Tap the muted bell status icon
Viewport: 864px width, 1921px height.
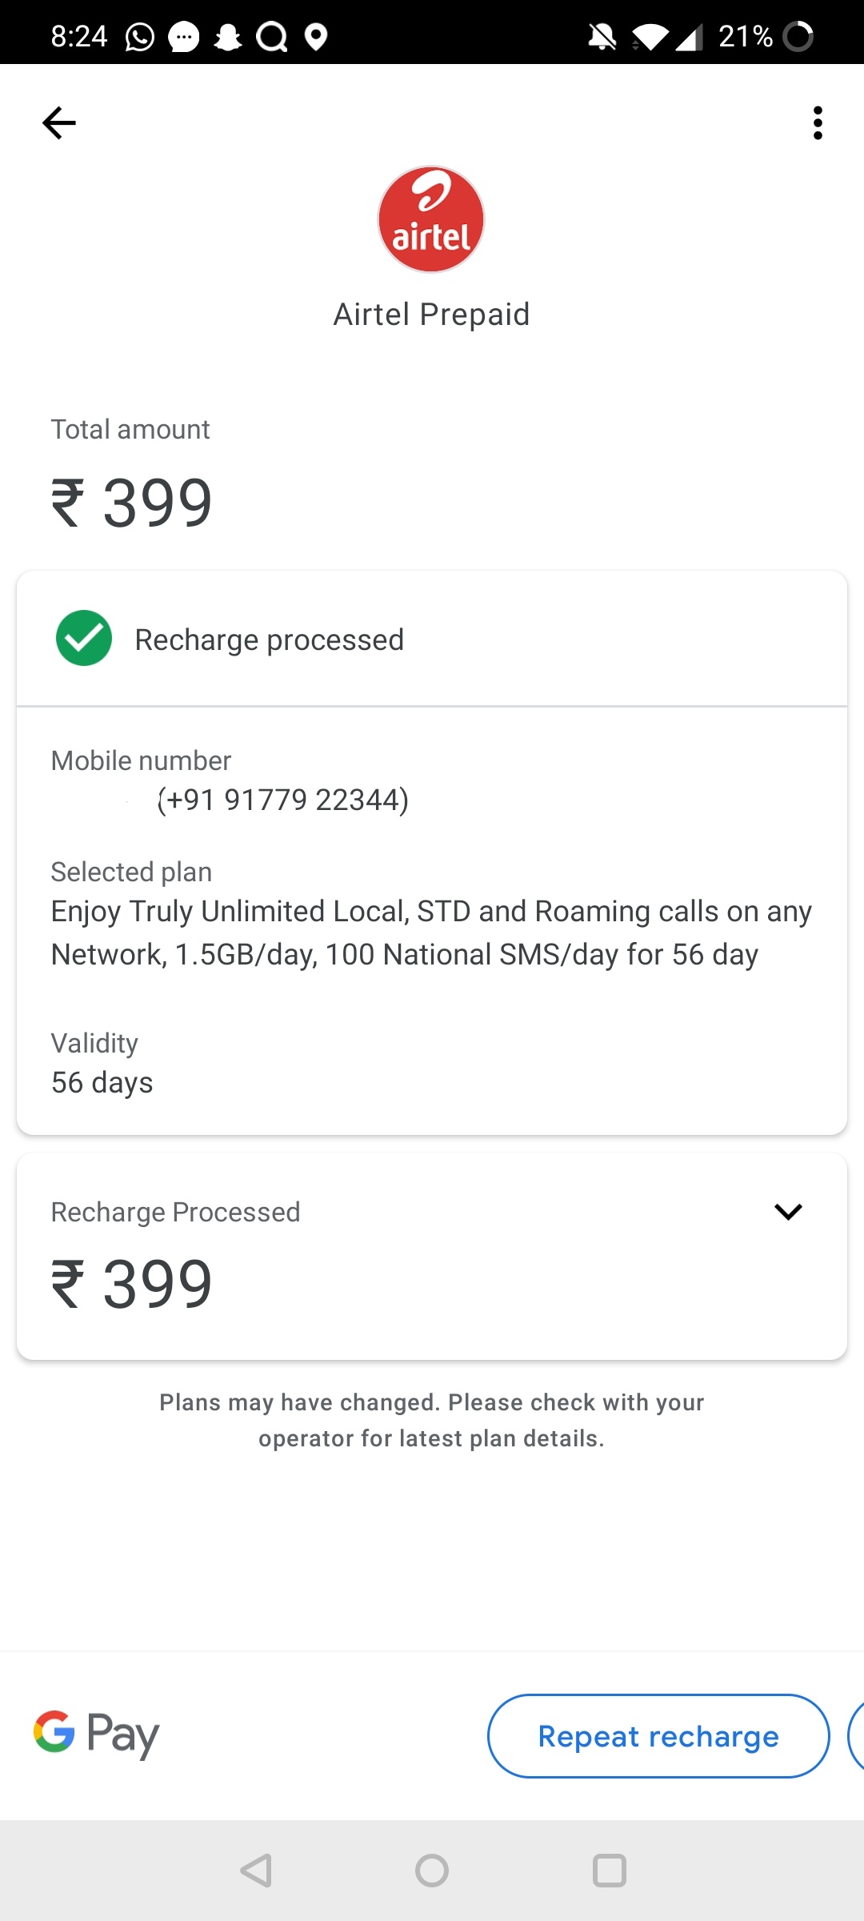click(x=602, y=37)
